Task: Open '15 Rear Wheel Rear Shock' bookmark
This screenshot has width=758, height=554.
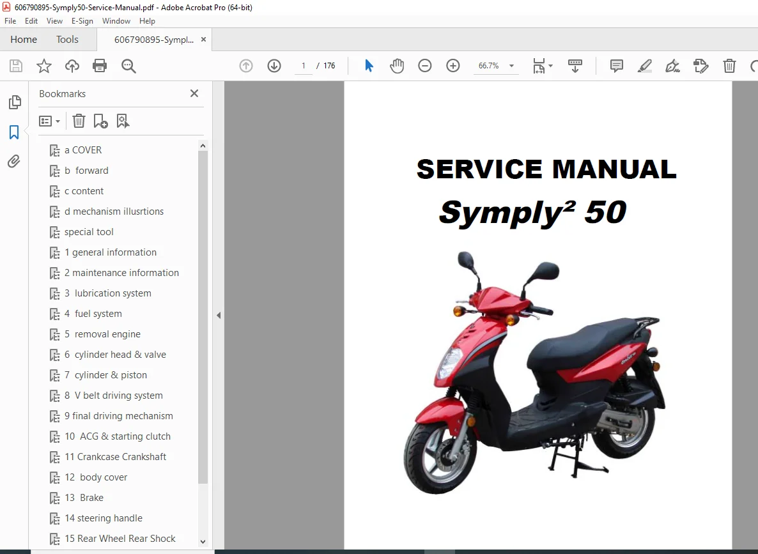Action: tap(120, 539)
